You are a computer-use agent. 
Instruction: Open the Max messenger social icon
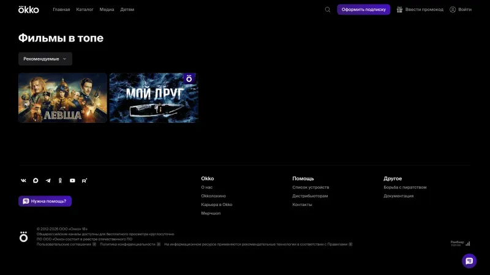36,180
